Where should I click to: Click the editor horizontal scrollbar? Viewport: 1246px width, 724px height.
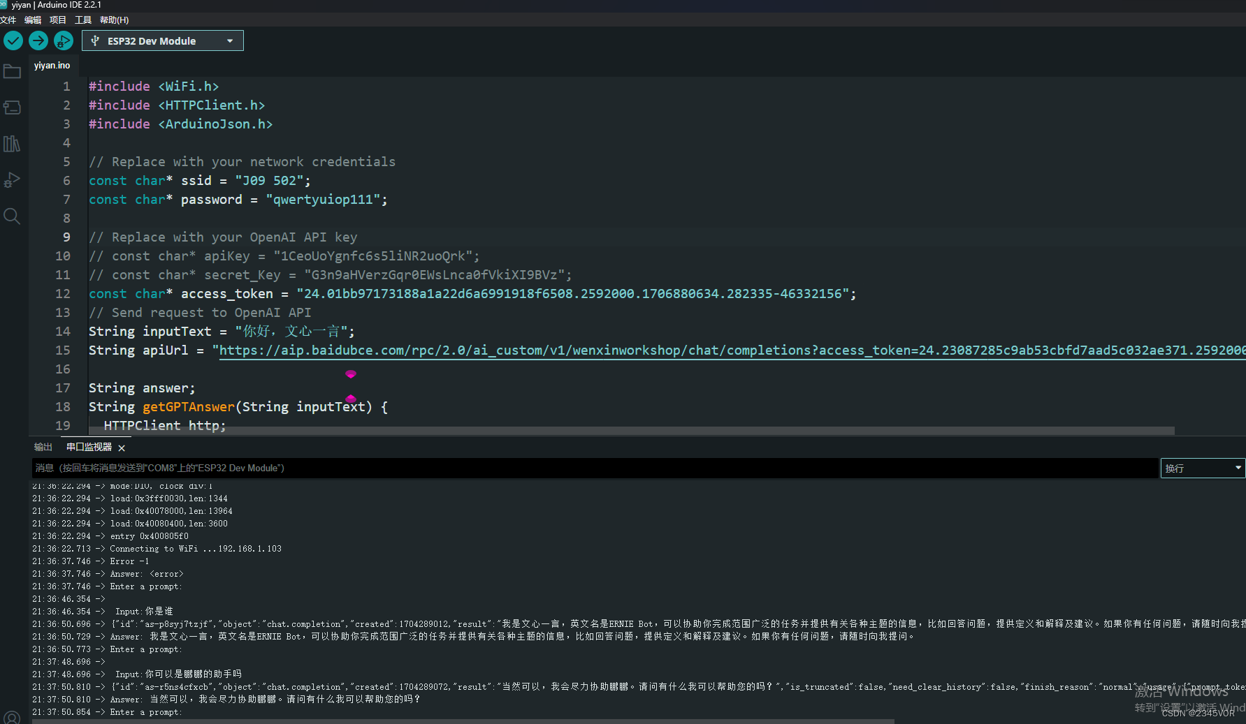632,431
